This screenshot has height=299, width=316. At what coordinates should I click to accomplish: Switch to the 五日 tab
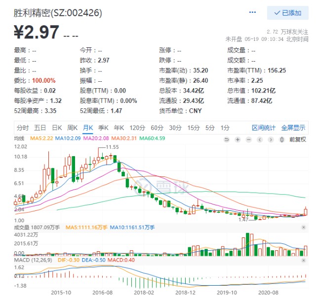40,128
